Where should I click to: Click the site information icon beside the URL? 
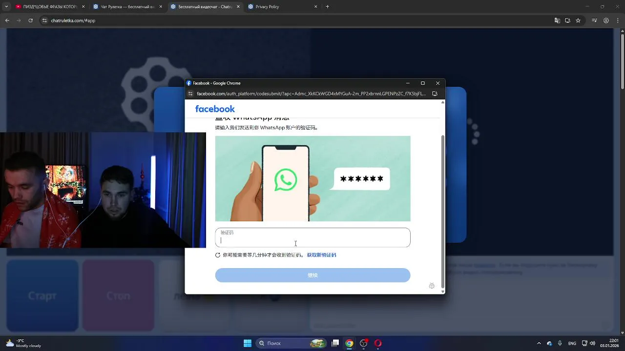[x=44, y=20]
